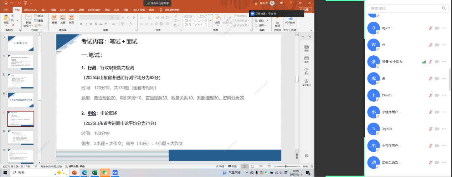Open 全文美化 in the right side panel

click(x=306, y=82)
